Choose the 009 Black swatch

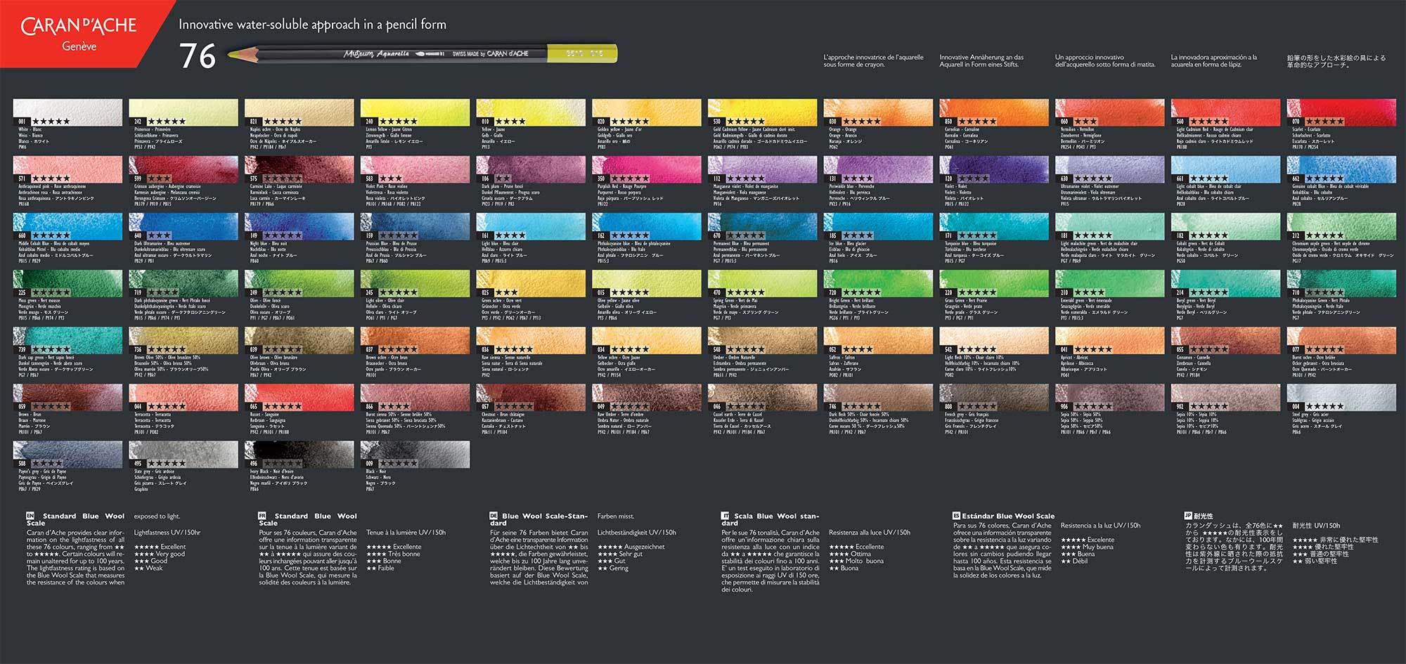[x=415, y=455]
